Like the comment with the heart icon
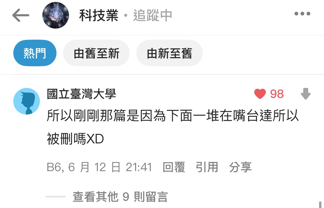This screenshot has height=208, width=324. (260, 94)
